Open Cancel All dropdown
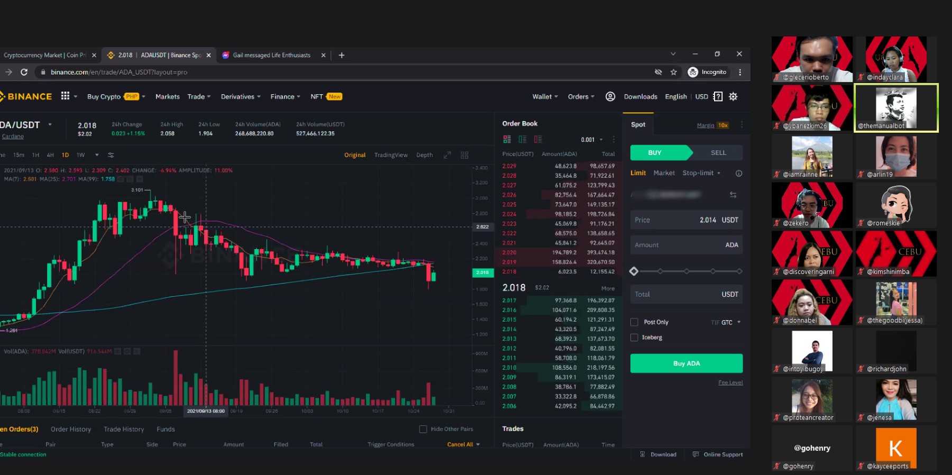Viewport: 952px width, 475px height. [463, 444]
